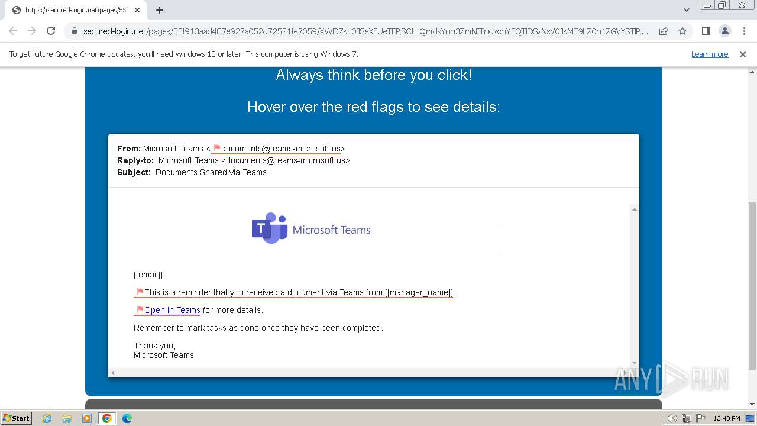
Task: Click 'Always think before you click!' heading
Action: tap(374, 75)
